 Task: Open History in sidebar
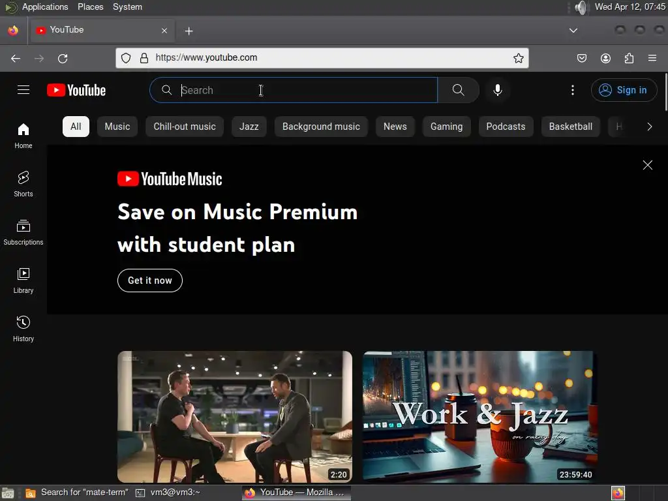pyautogui.click(x=23, y=329)
